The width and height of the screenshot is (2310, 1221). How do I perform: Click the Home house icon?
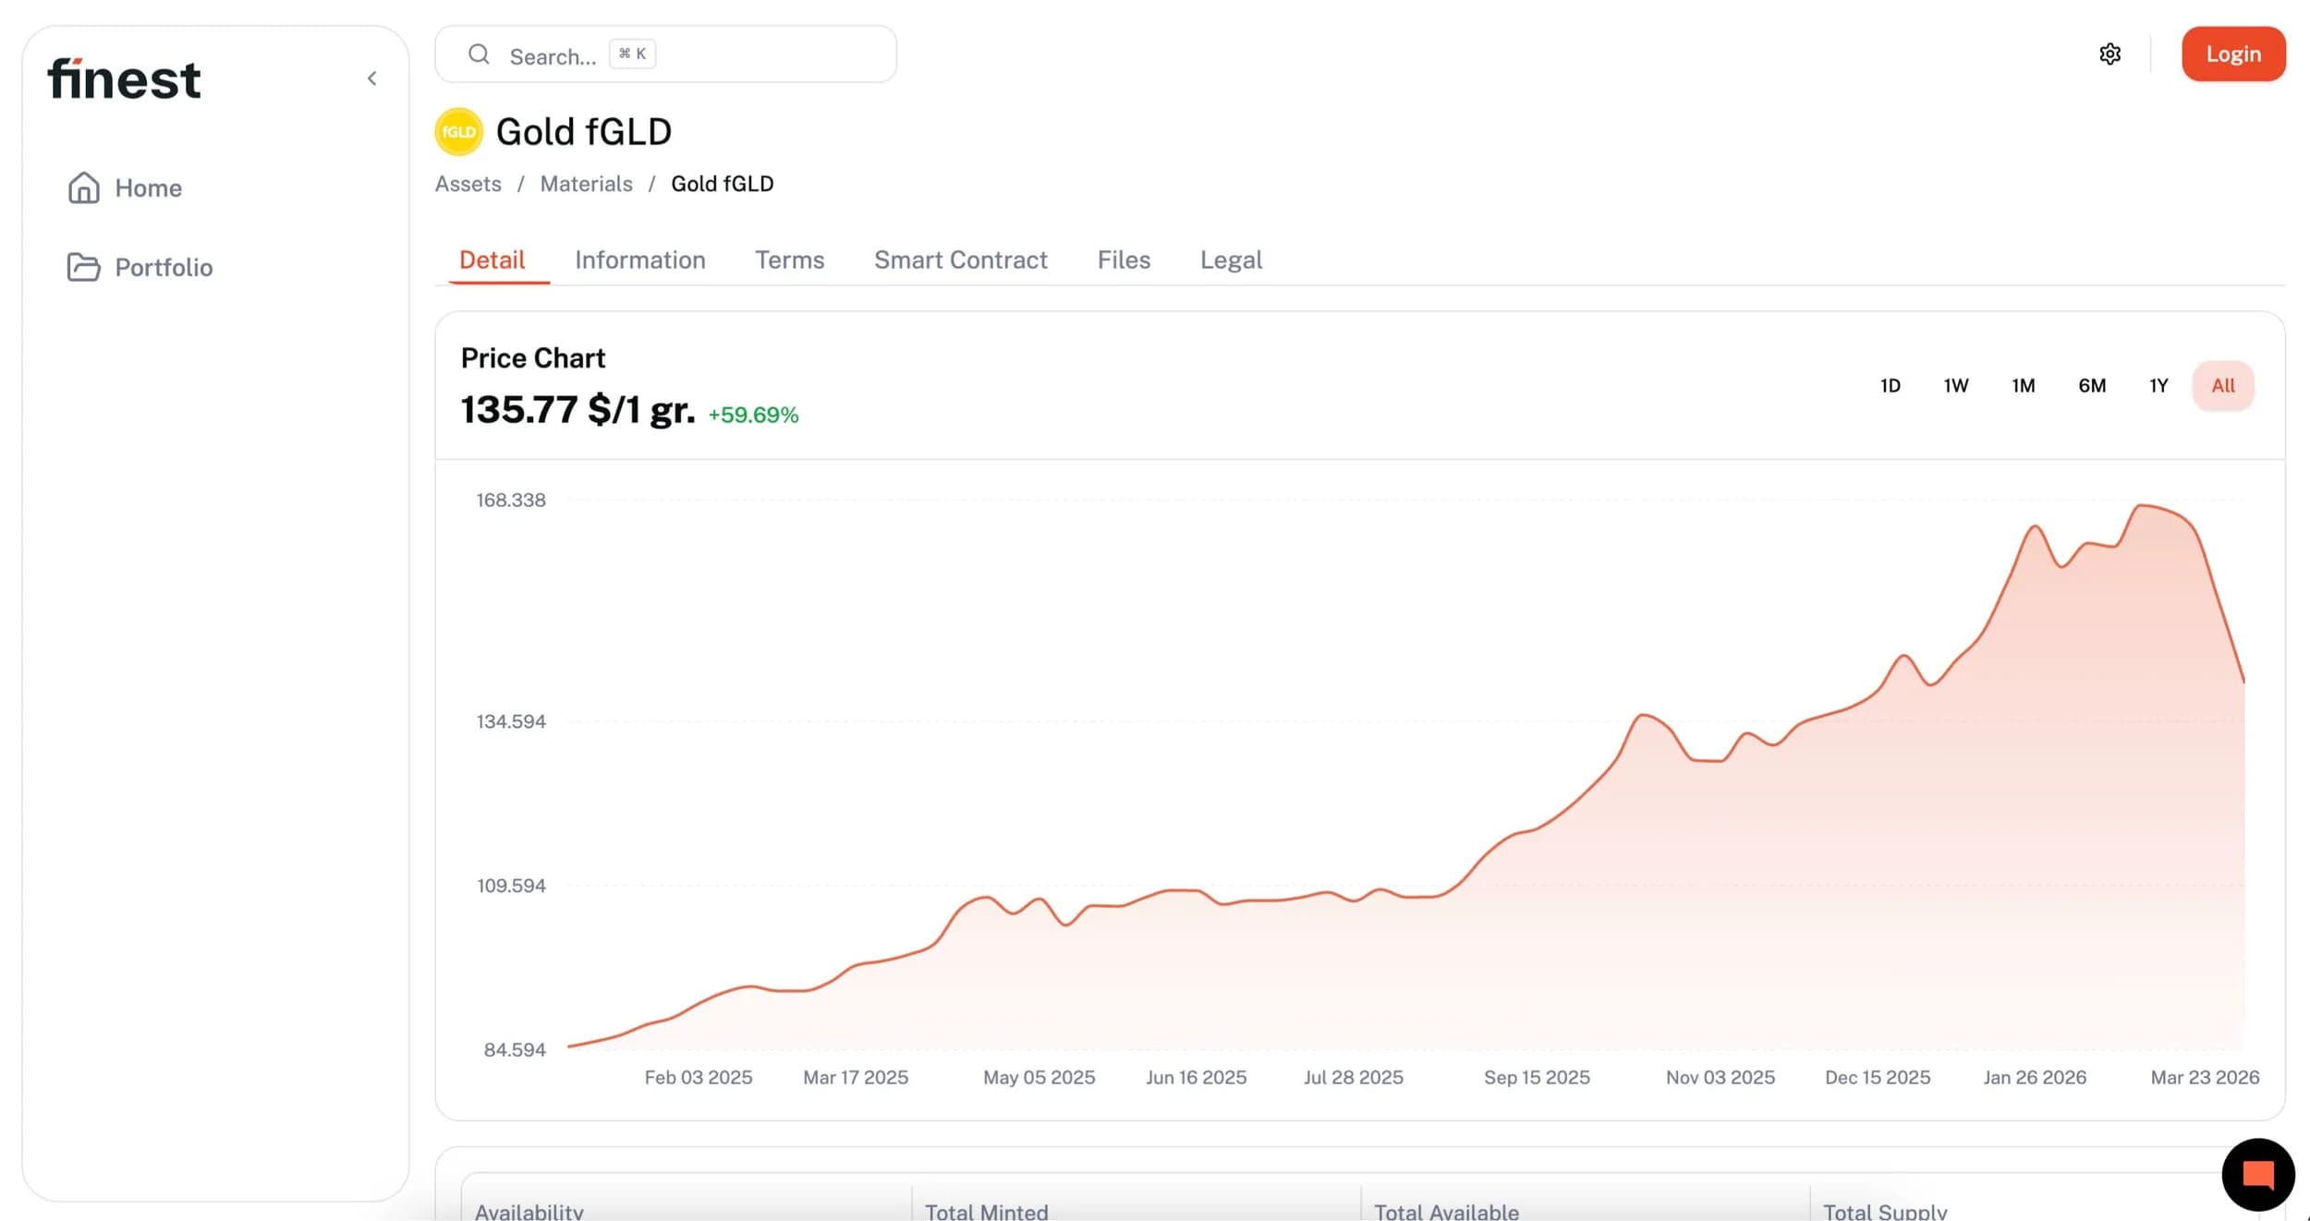click(x=84, y=188)
